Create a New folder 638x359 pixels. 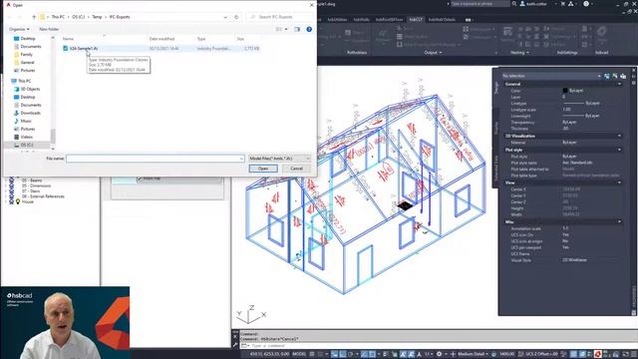(x=49, y=29)
